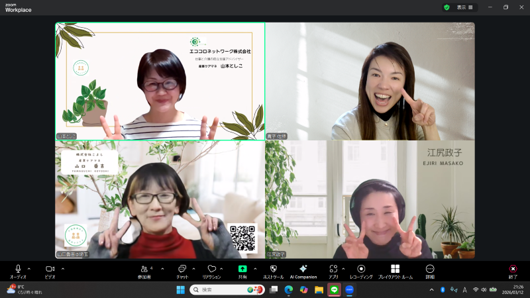Open the LINE app in the taskbar

pyautogui.click(x=335, y=289)
